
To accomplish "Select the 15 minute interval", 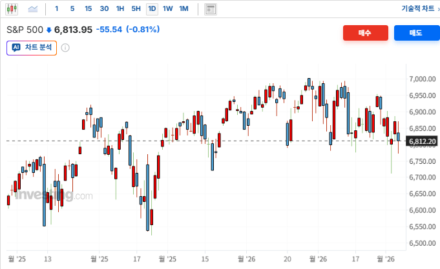I will 89,8.
